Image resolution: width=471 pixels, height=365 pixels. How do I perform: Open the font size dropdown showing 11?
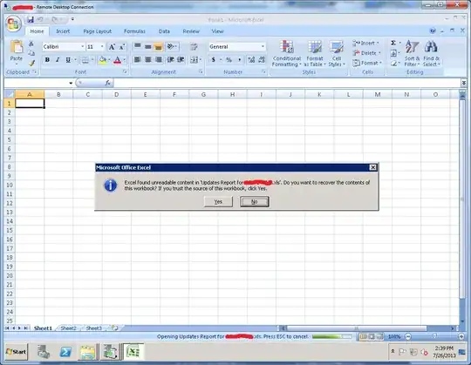[102, 47]
